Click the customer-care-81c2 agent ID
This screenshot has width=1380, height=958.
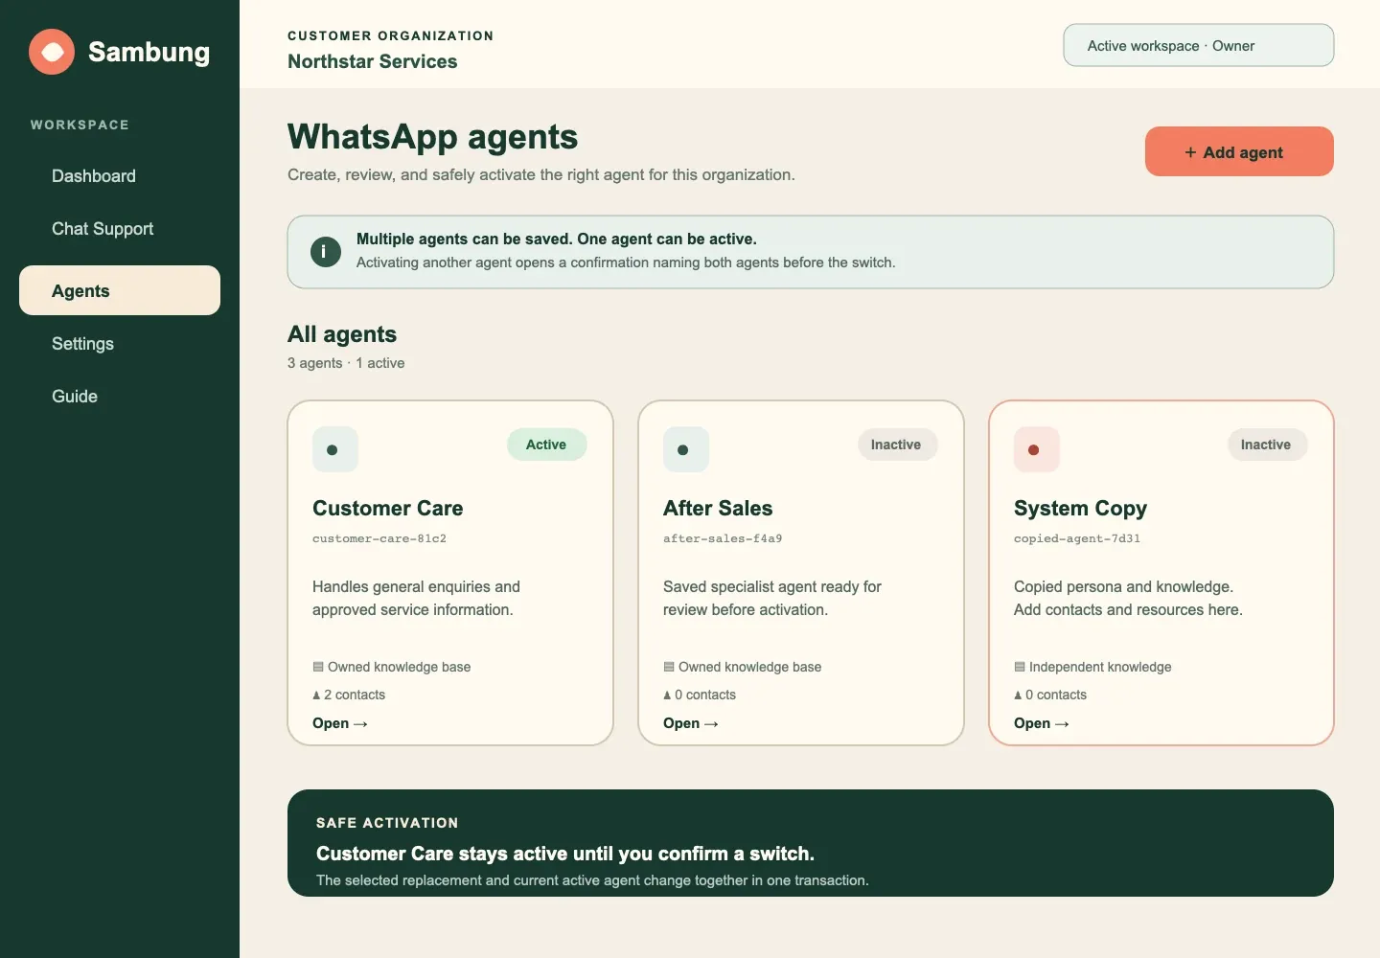point(379,538)
